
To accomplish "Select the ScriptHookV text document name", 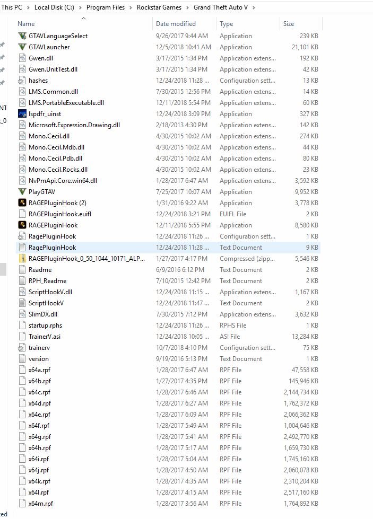I will click(x=46, y=303).
